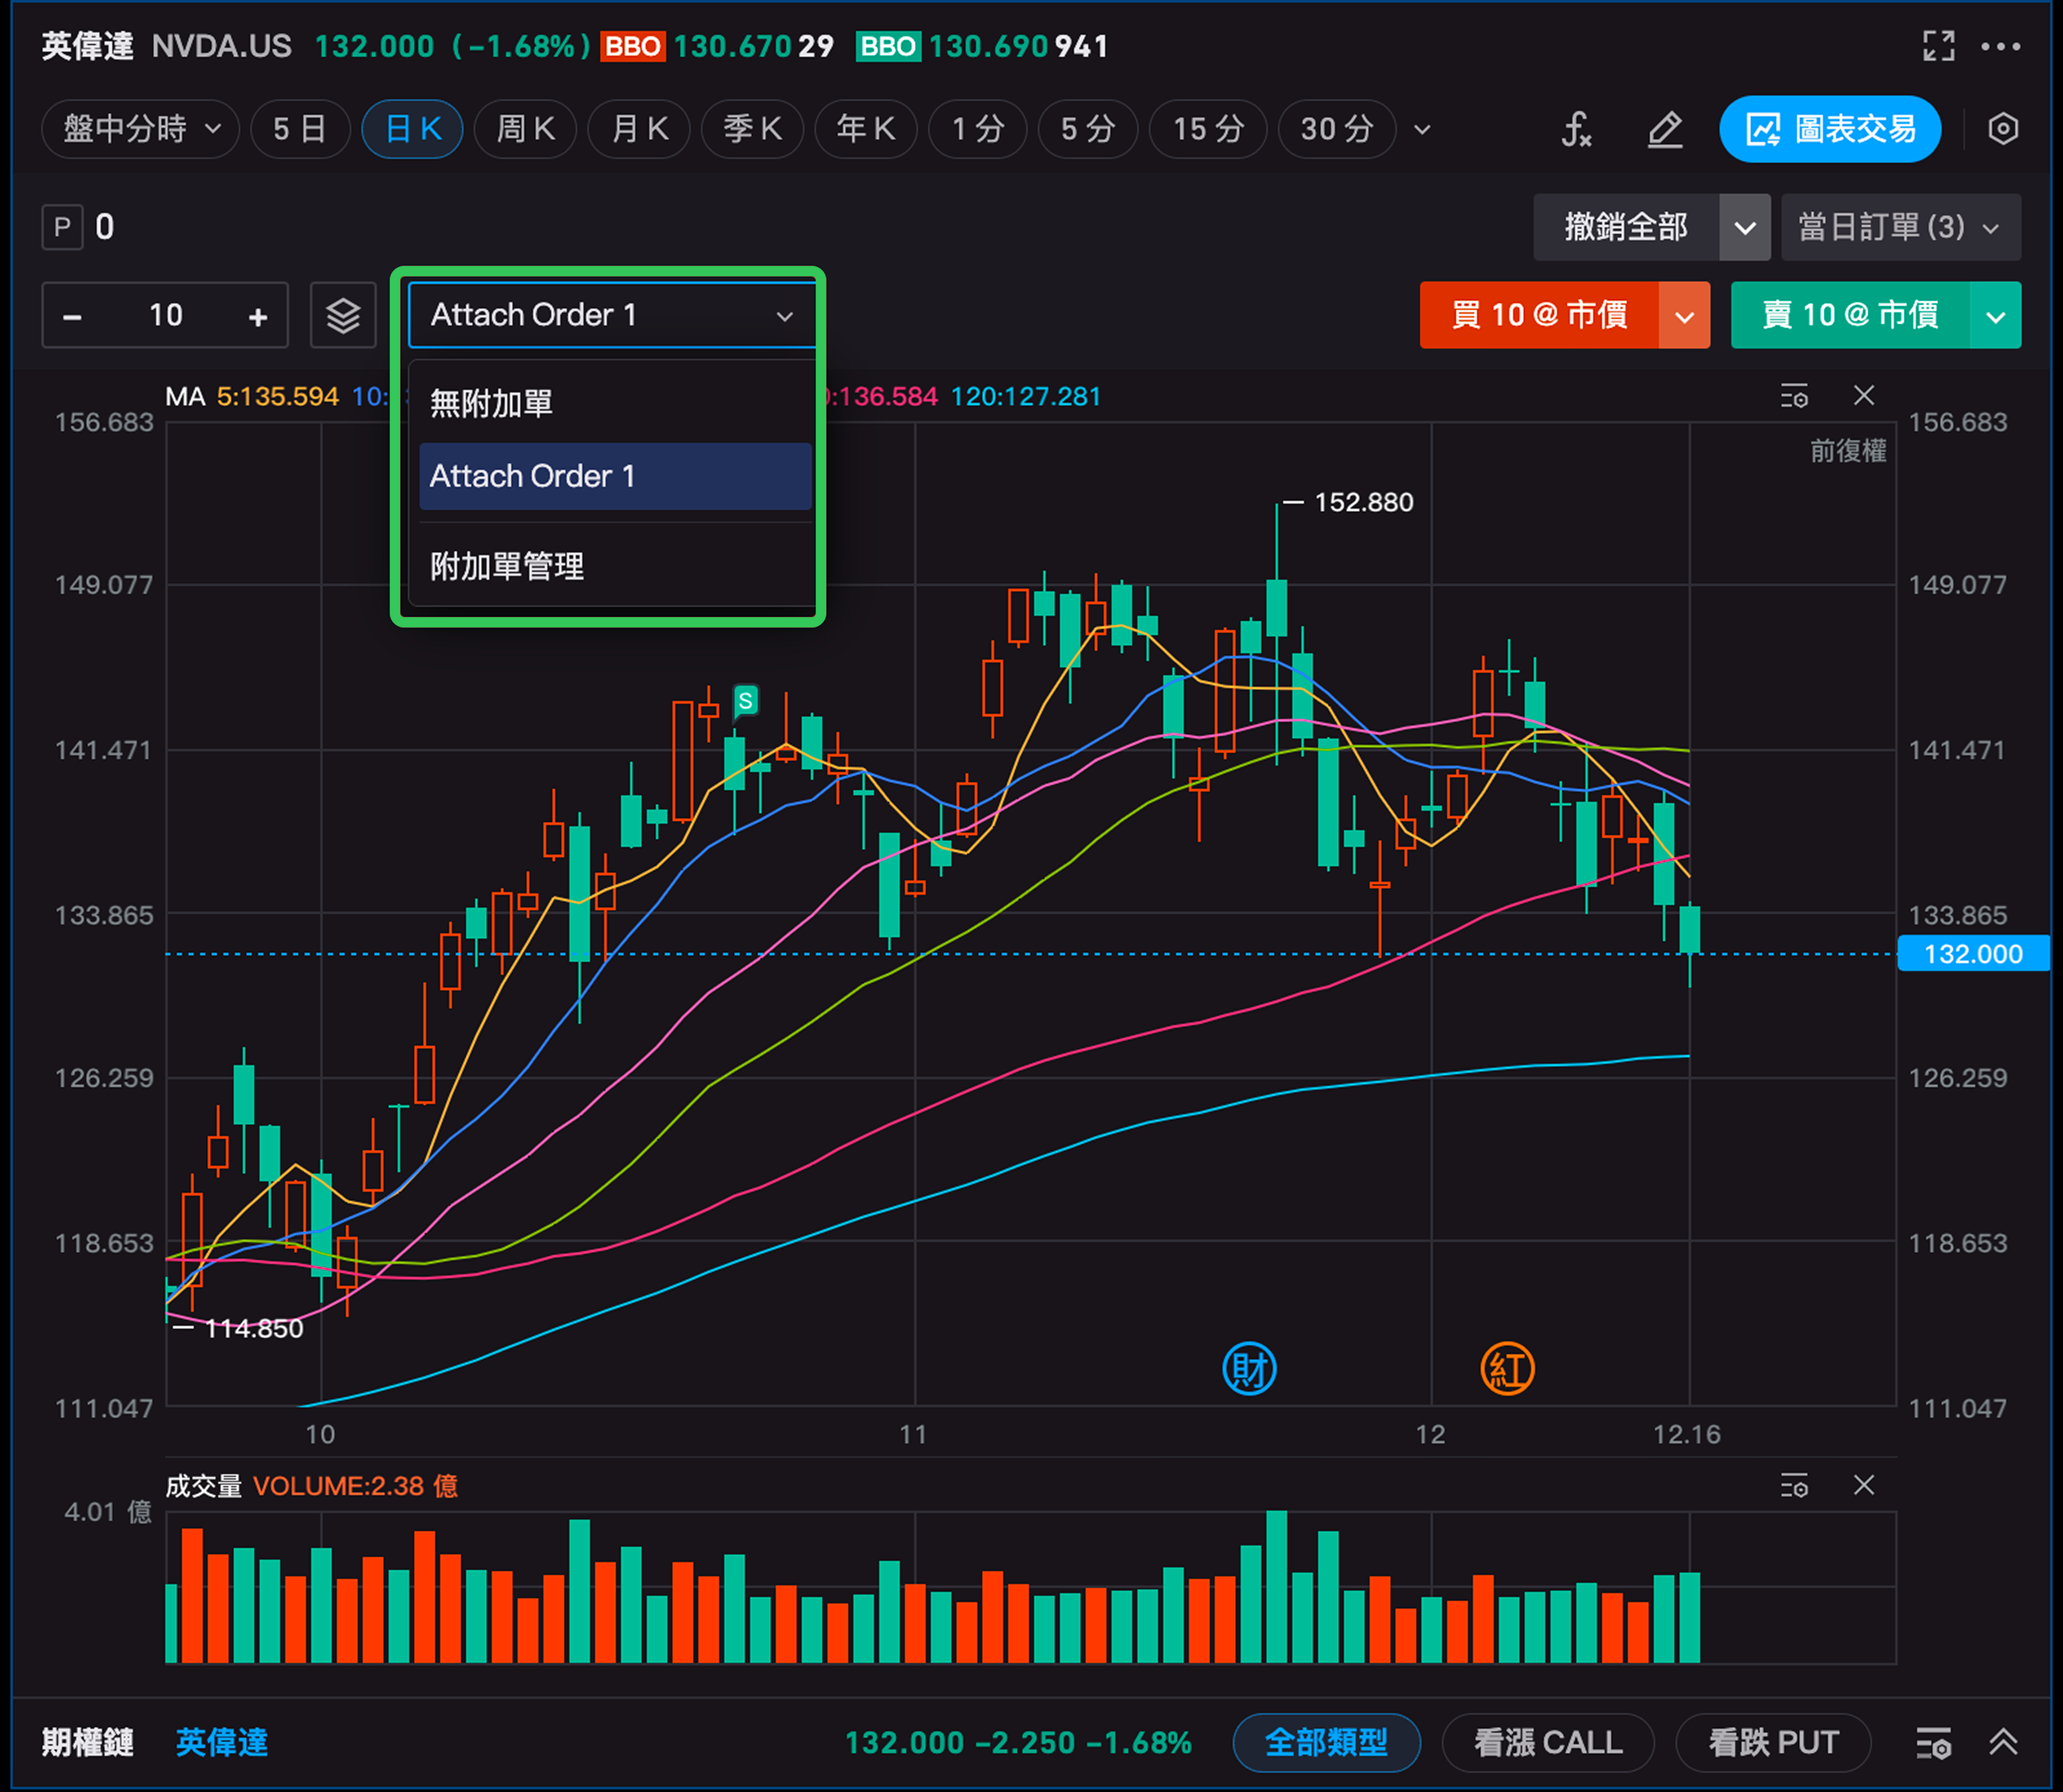
Task: Switch to 周K weekly candlestick tab
Action: pyautogui.click(x=525, y=129)
